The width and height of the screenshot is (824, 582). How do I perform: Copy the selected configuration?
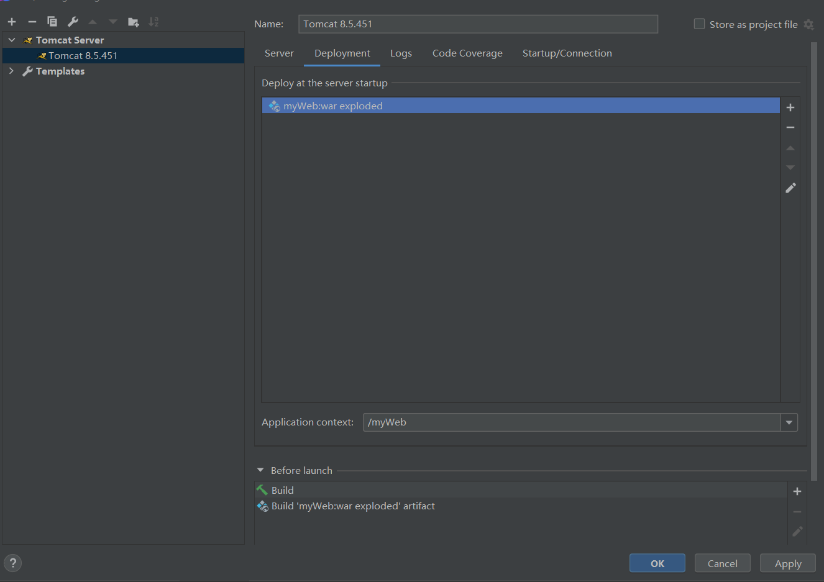click(52, 22)
